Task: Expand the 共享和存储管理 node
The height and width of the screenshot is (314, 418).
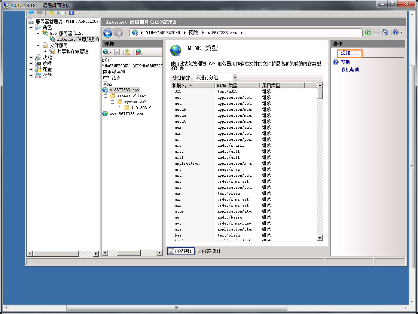Action: (45, 51)
